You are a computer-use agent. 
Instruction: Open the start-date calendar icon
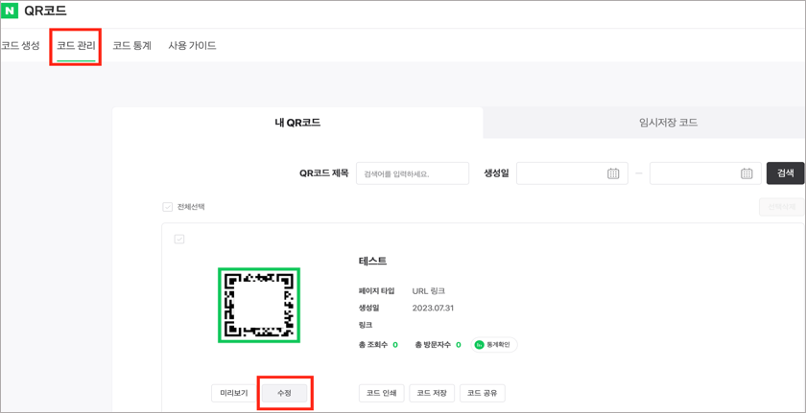coord(613,173)
